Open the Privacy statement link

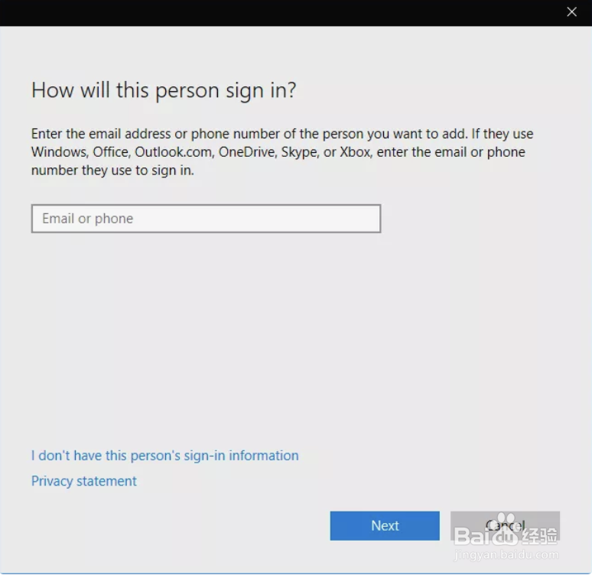[84, 481]
